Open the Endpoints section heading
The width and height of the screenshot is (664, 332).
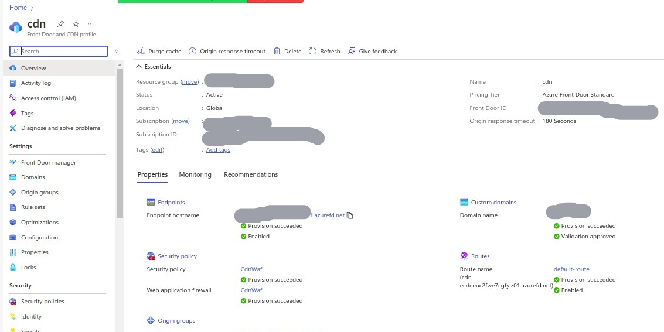[171, 203]
